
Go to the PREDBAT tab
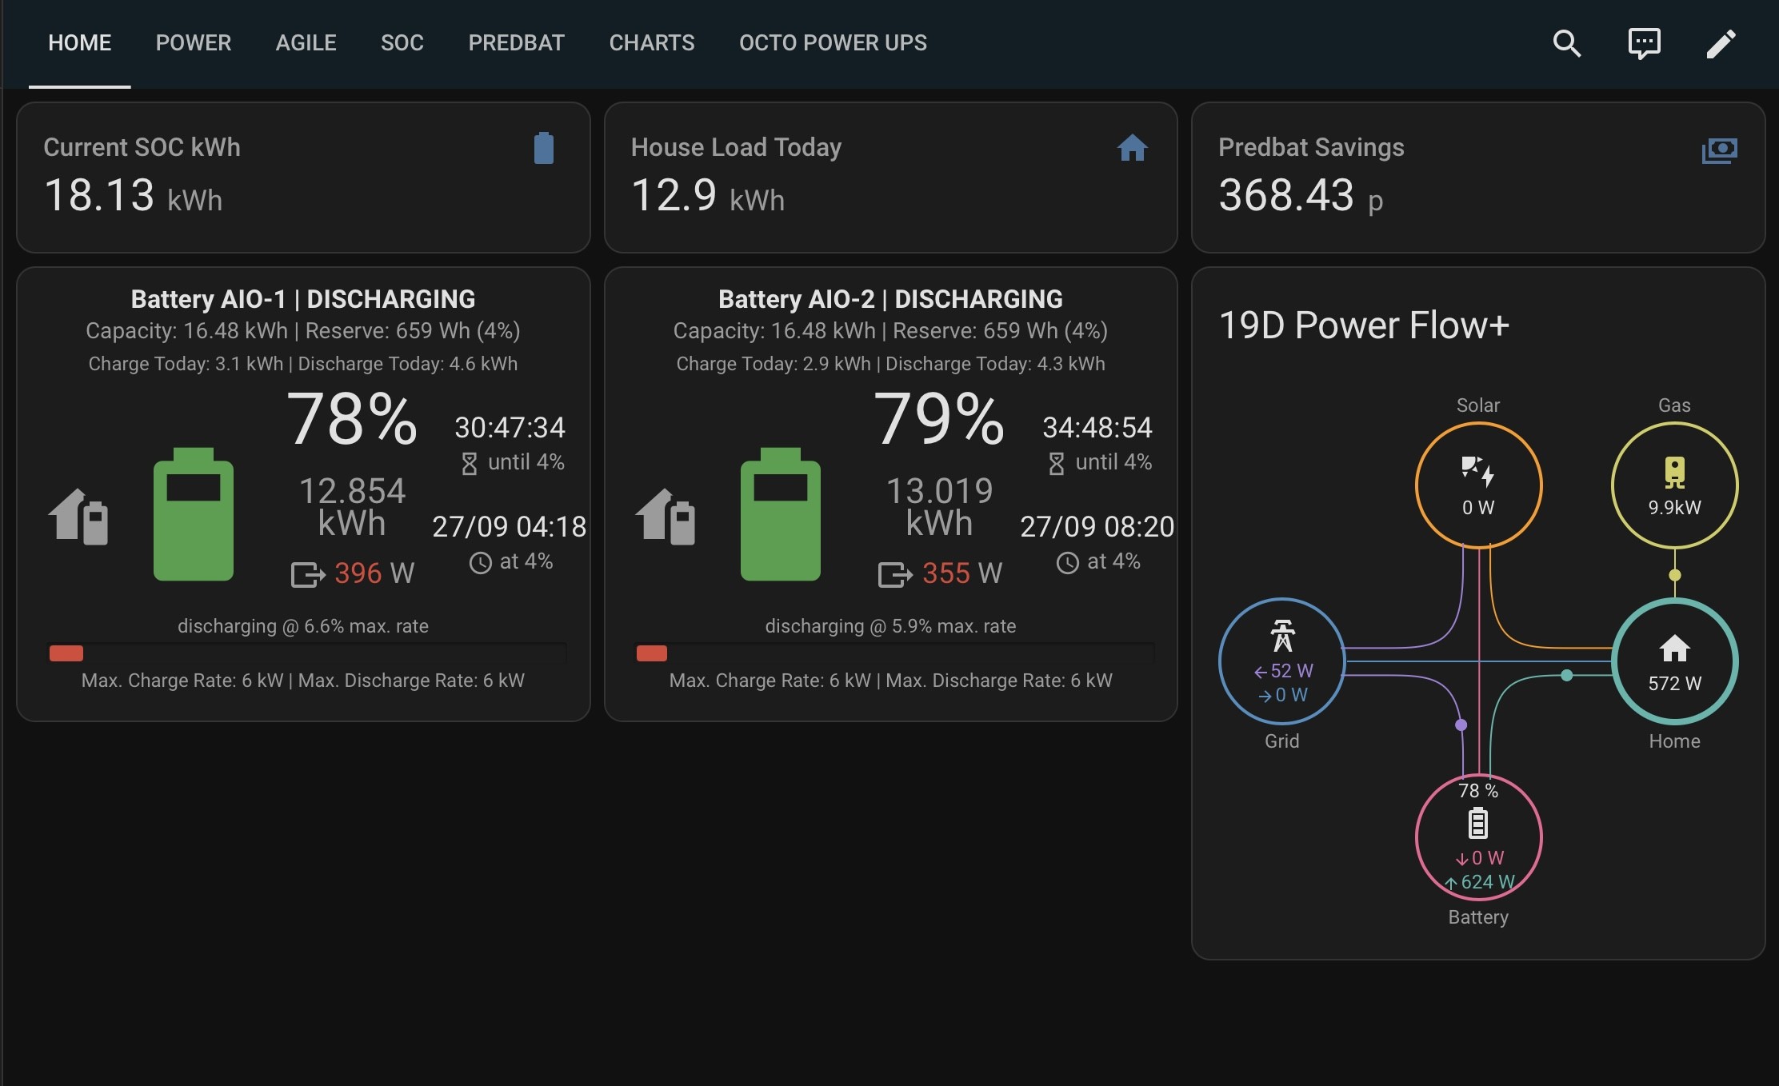[x=517, y=43]
